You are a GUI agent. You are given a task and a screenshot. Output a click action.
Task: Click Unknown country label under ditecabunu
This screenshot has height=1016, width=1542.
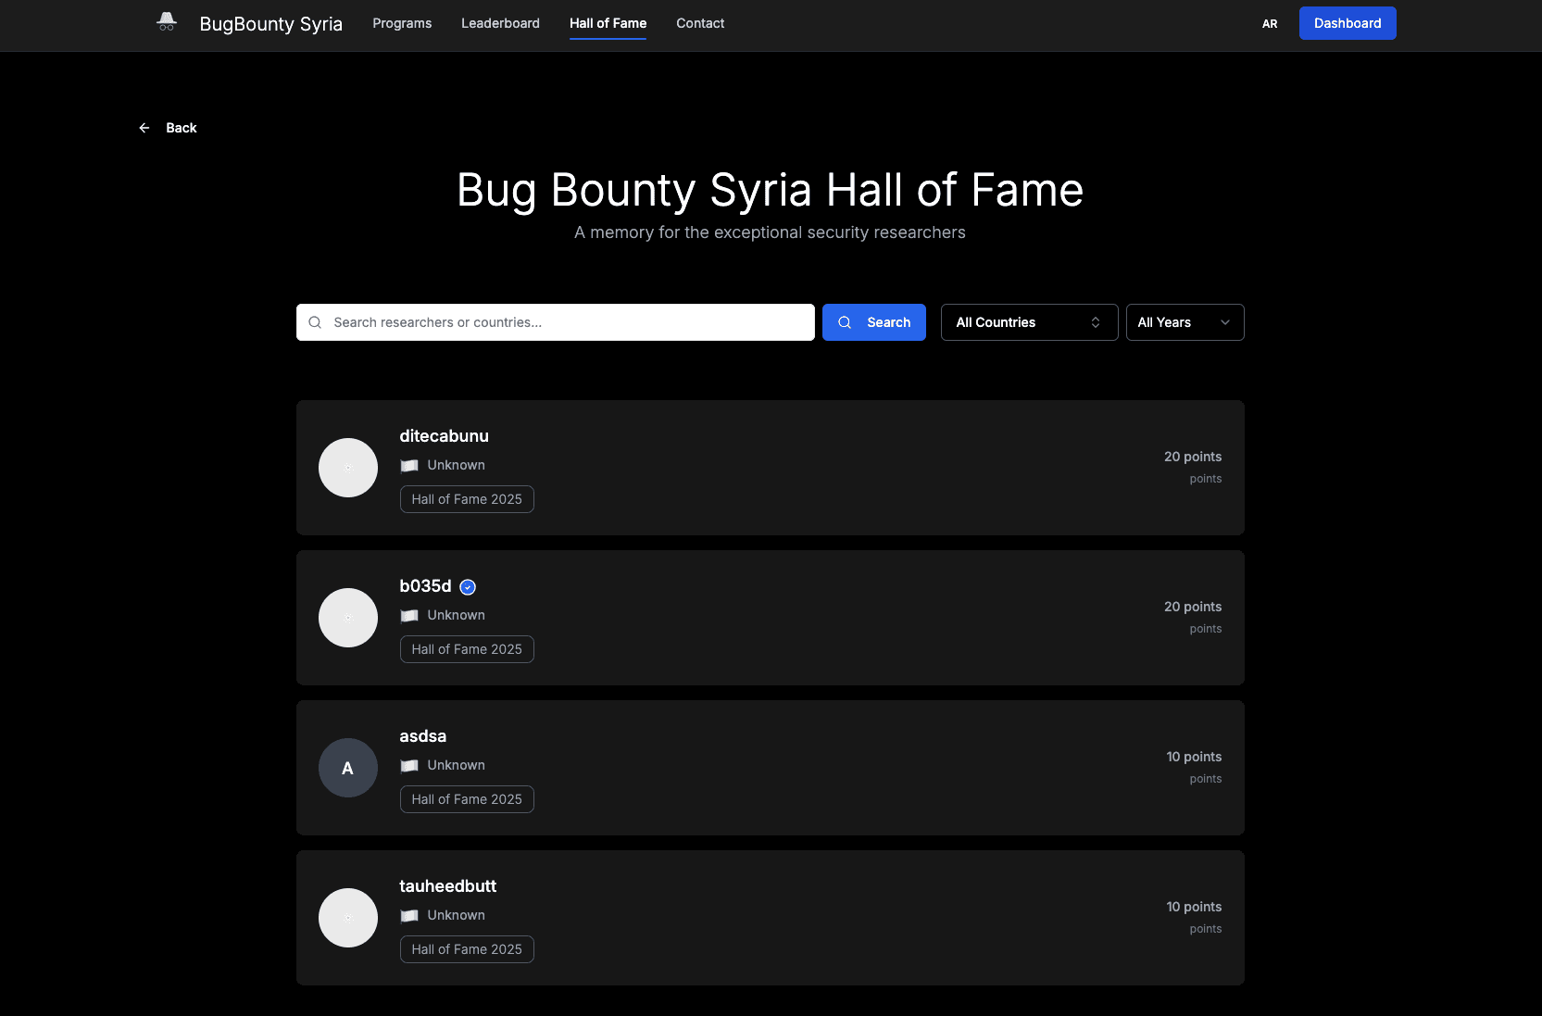pos(457,465)
